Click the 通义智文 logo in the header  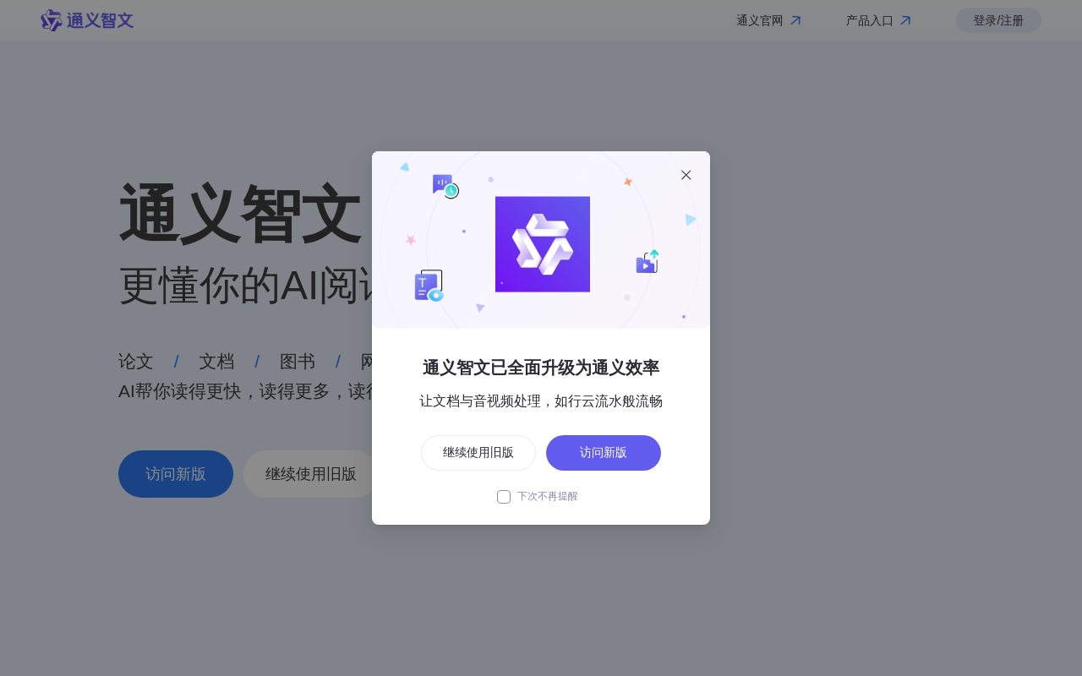pos(87,20)
